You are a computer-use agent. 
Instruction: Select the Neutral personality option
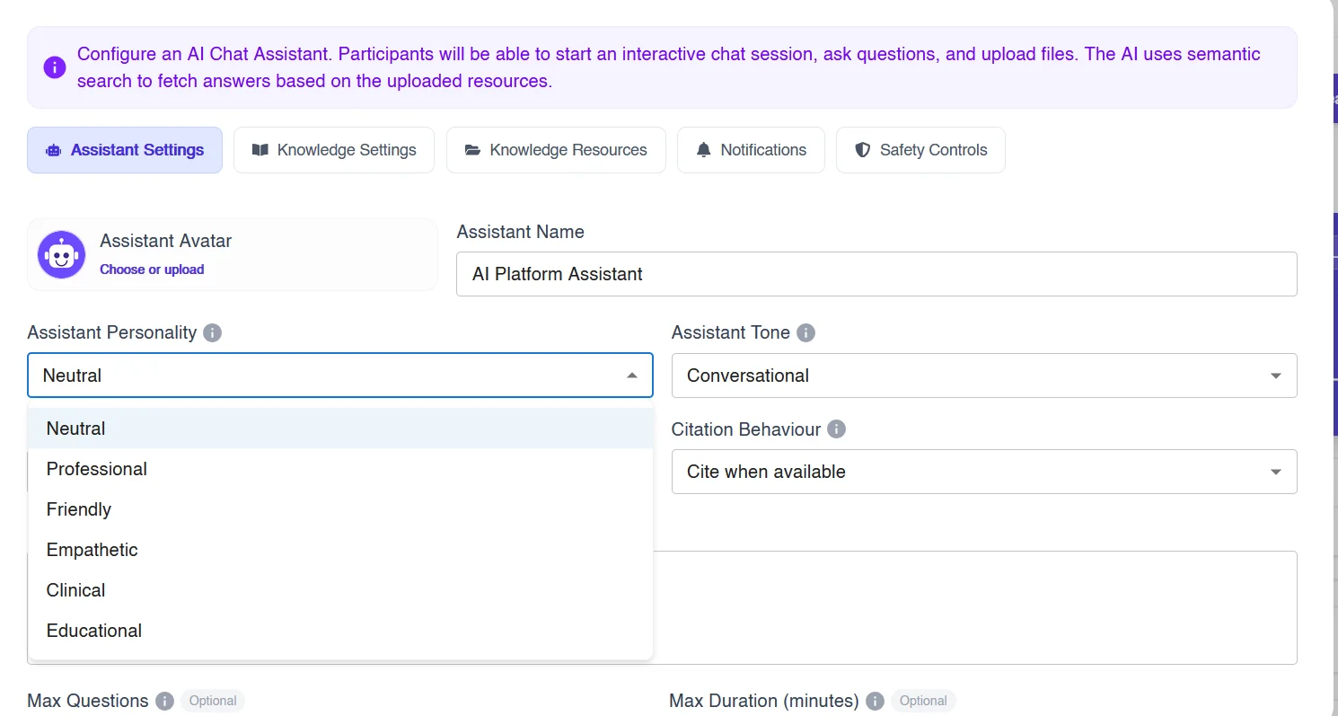[x=340, y=429]
